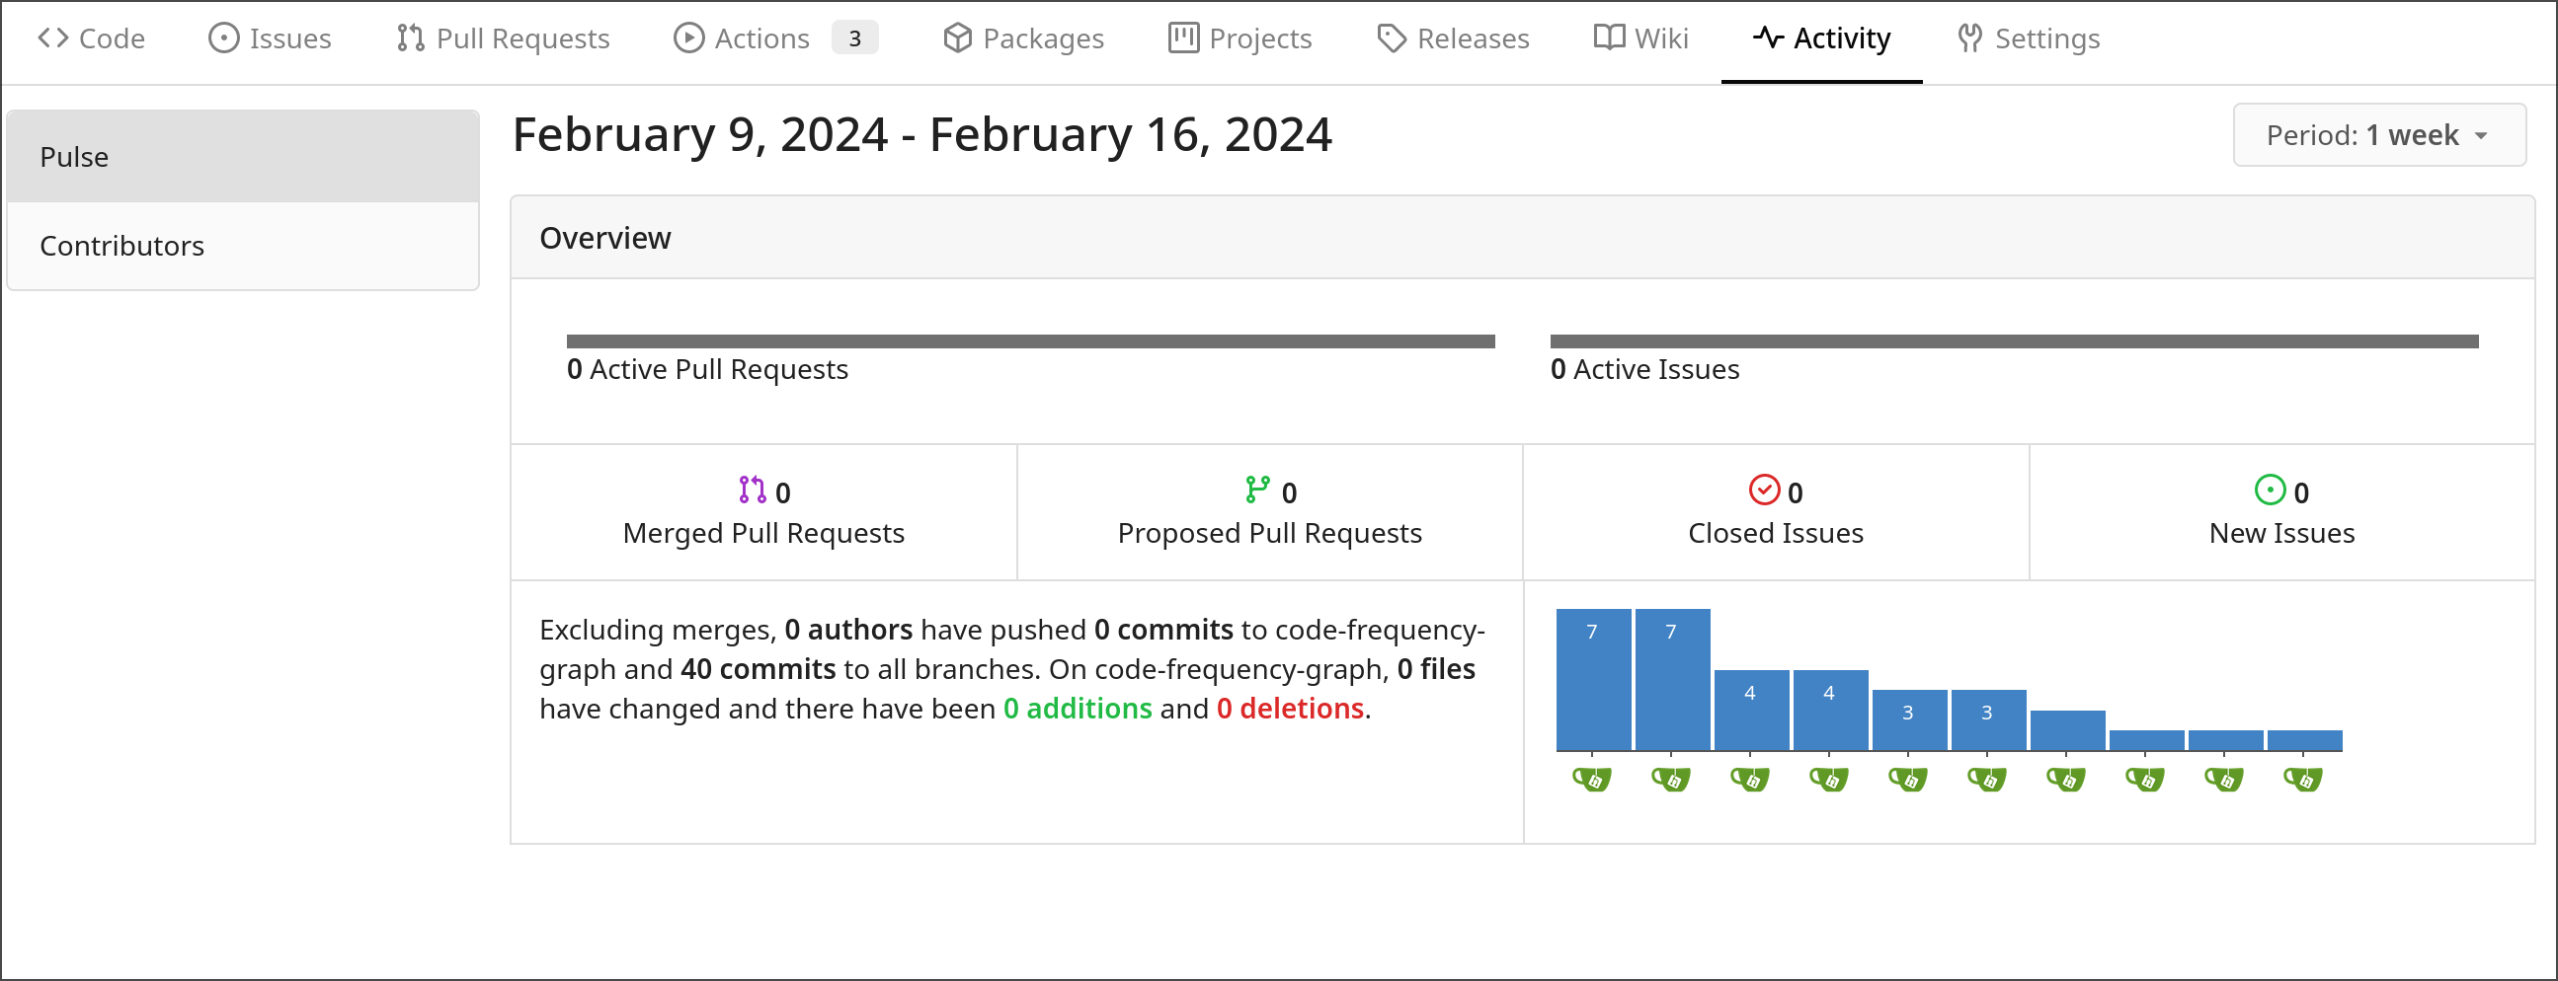The image size is (2558, 981).
Task: Open the Actions tab
Action: pyautogui.click(x=775, y=38)
